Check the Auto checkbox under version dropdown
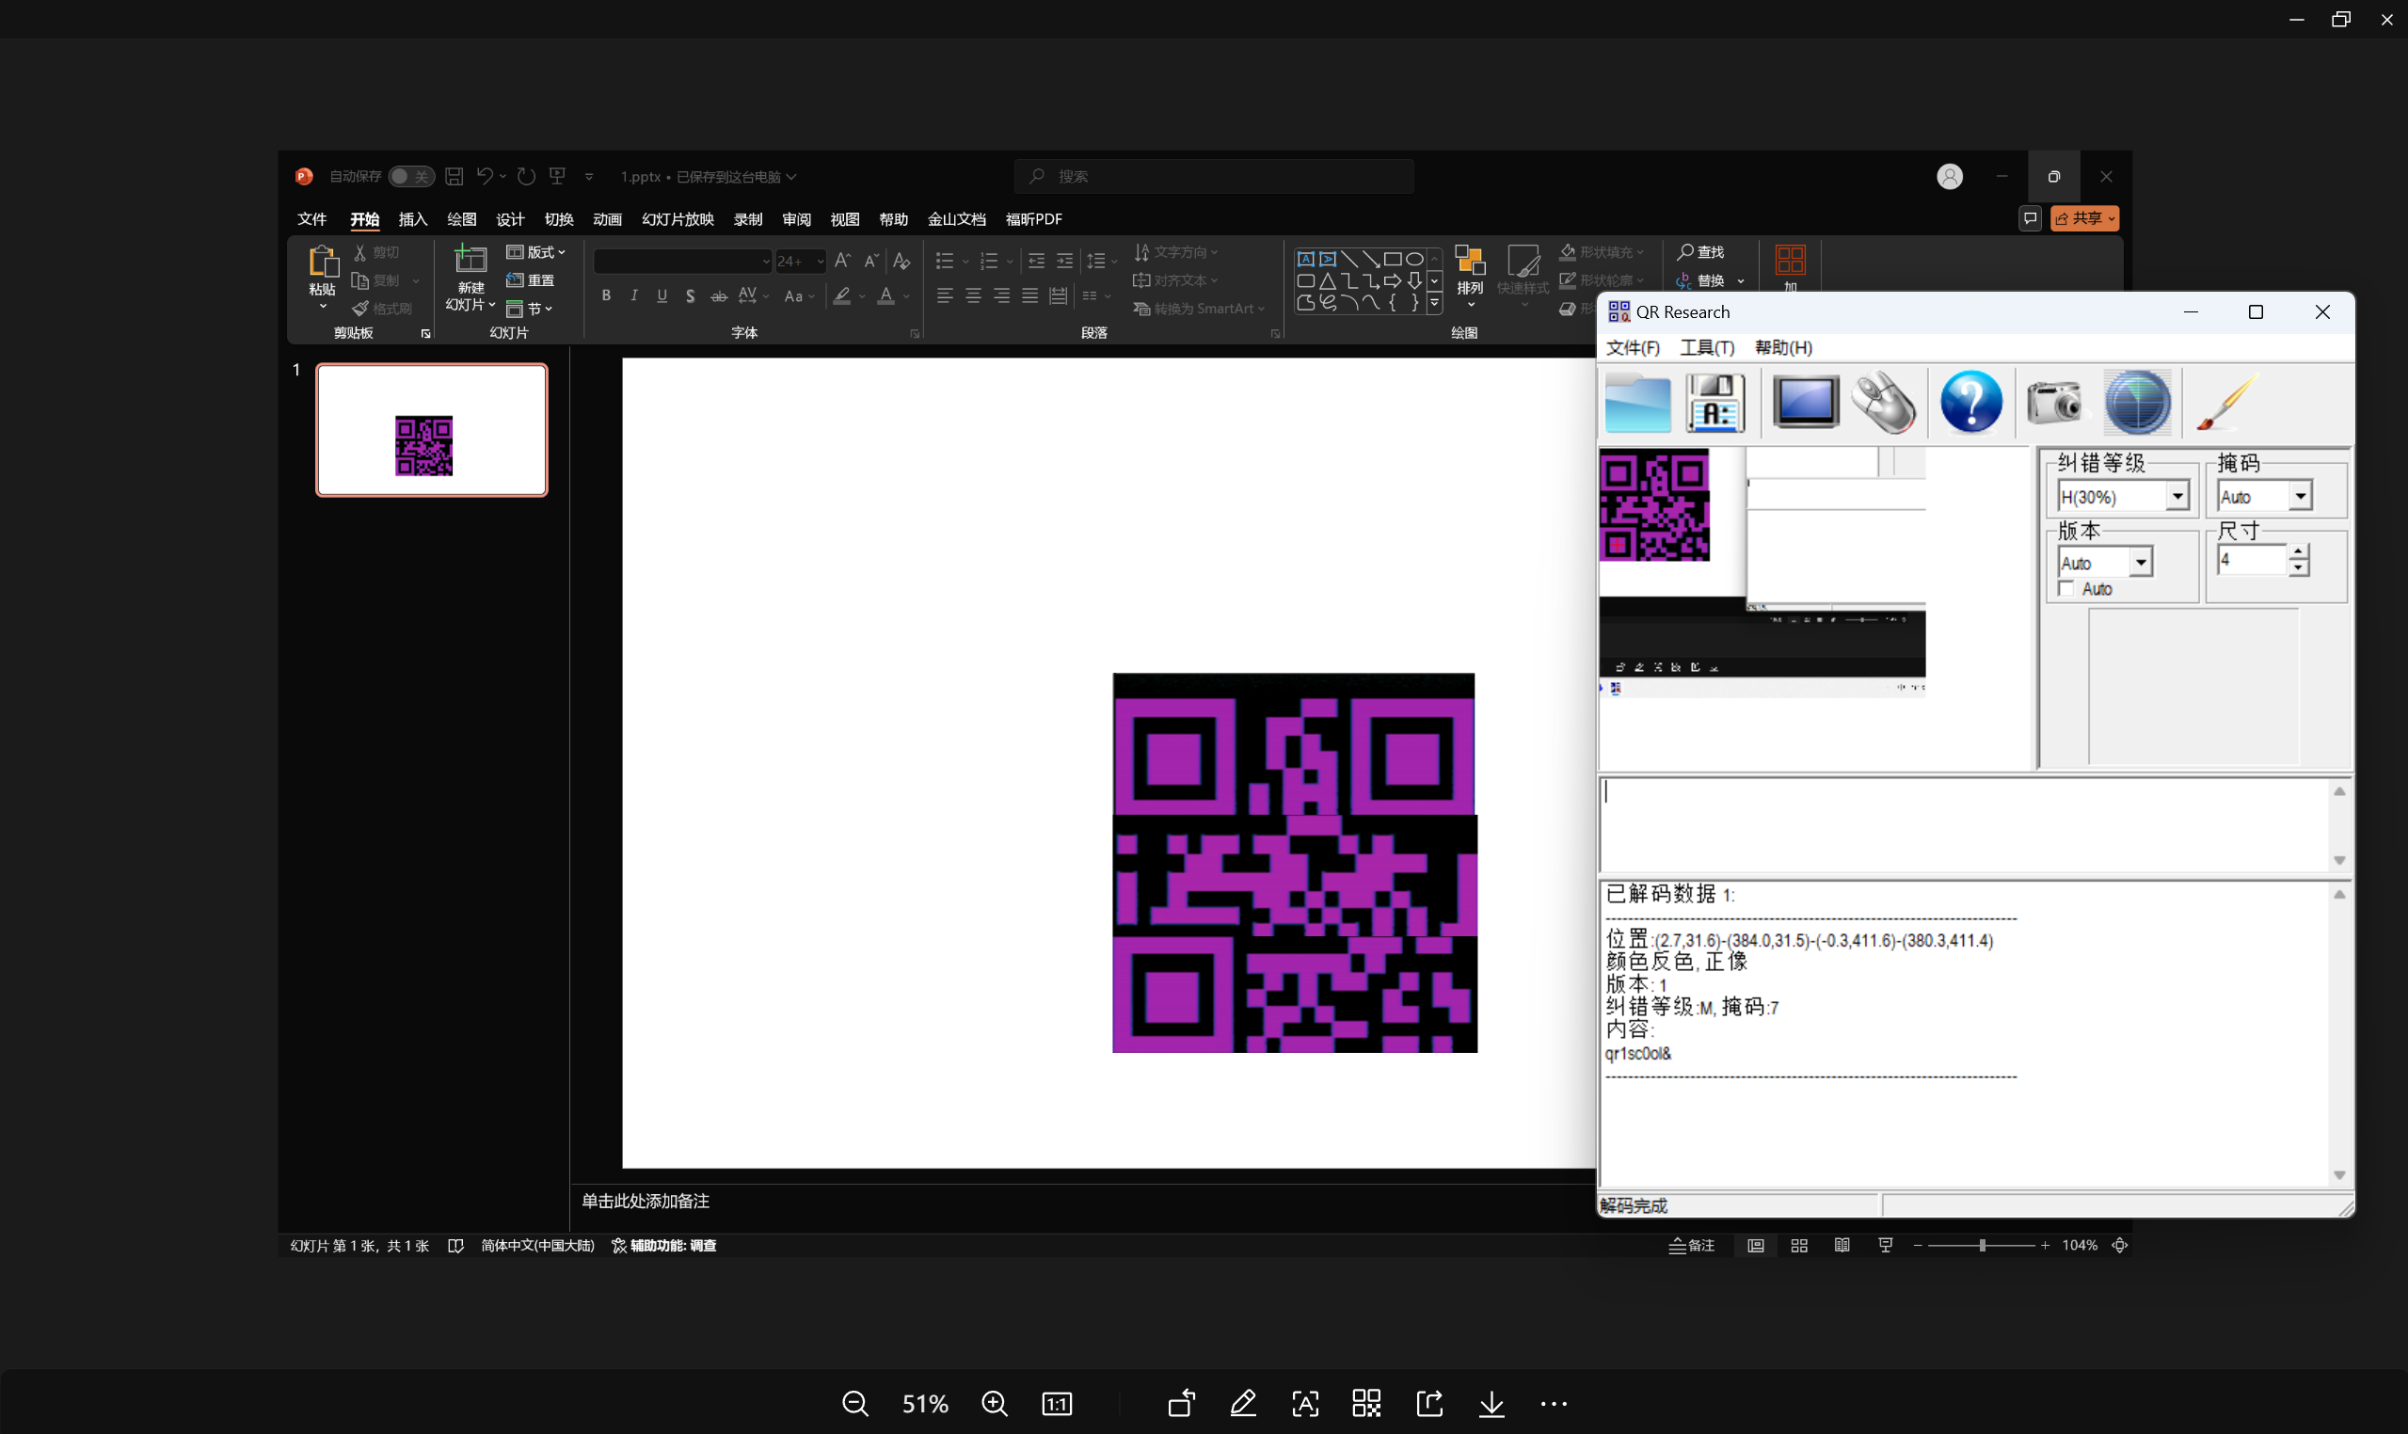 click(2065, 588)
